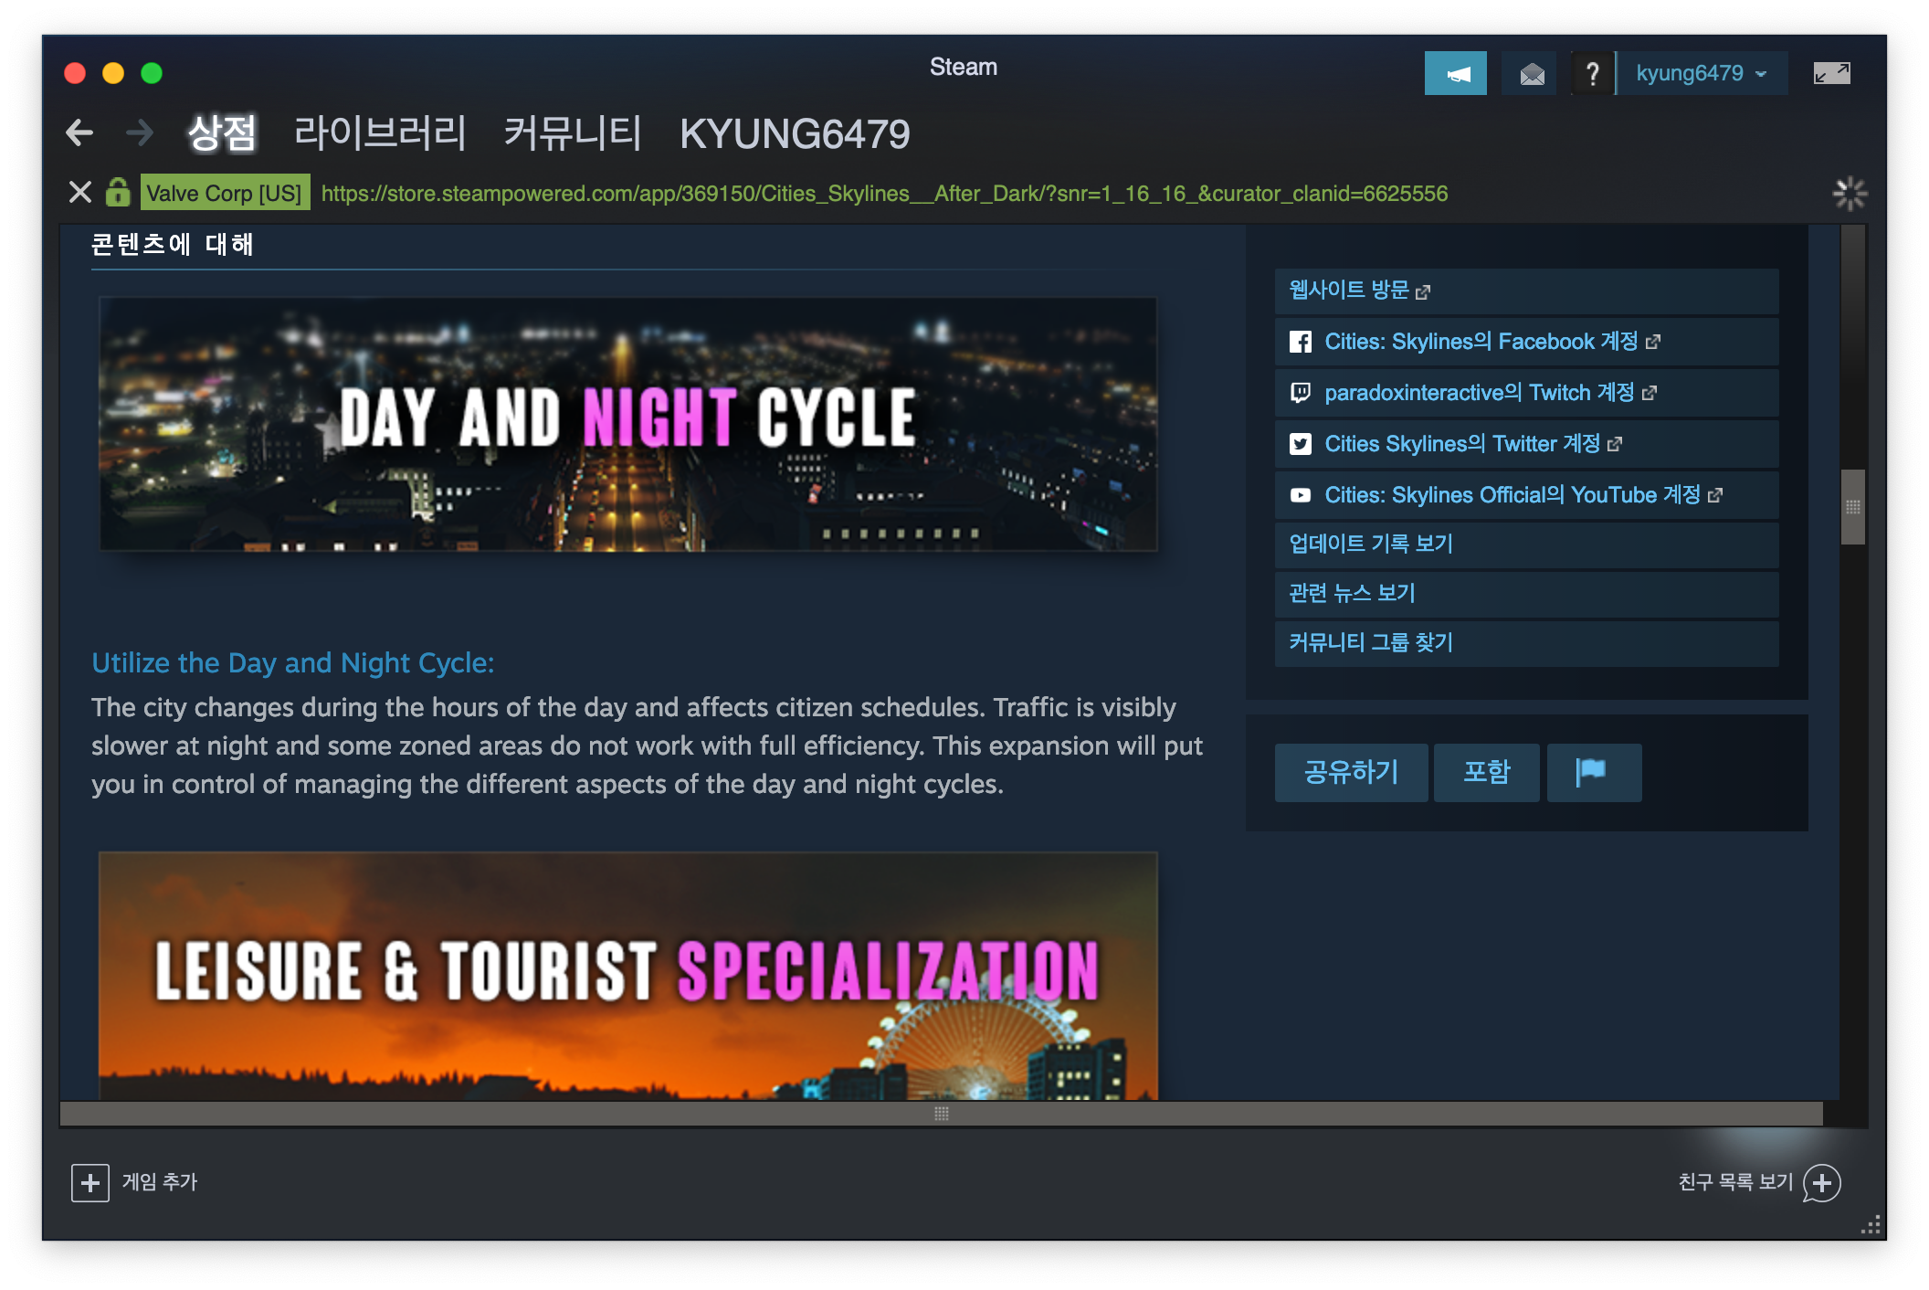Minimize Steam with the yellow button

pos(113,73)
